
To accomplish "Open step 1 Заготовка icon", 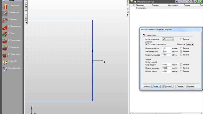I will point(5,6).
